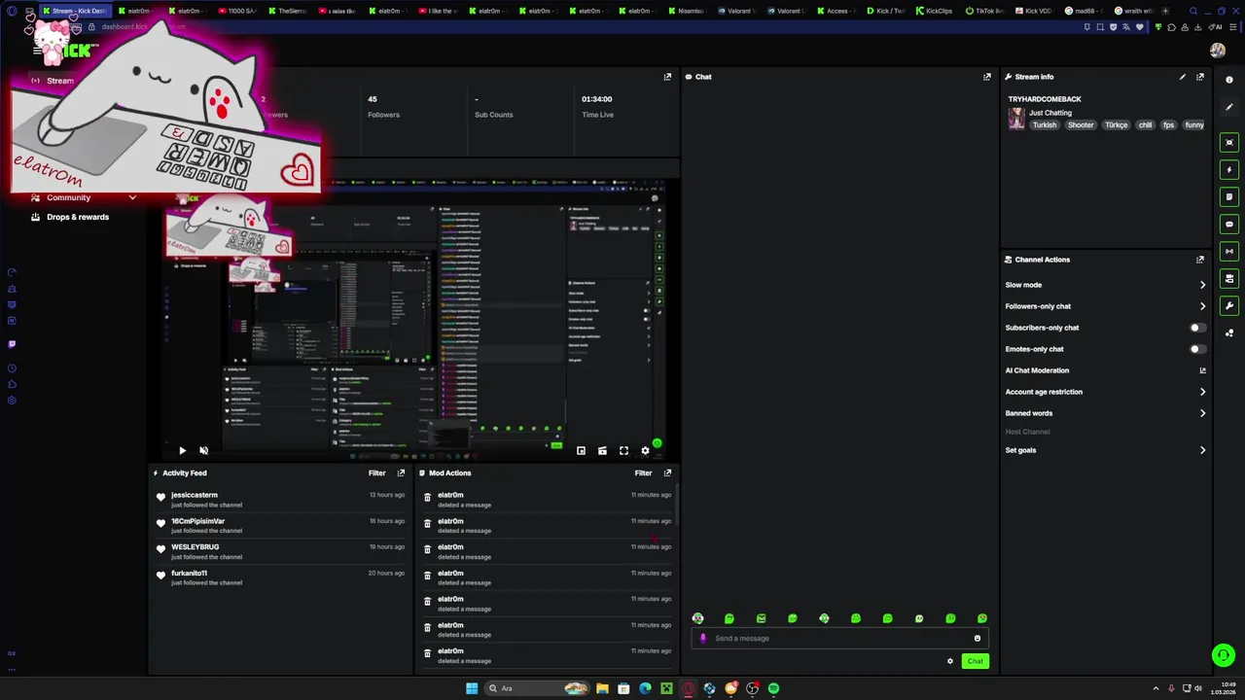Click the chill stream tag

click(x=1145, y=124)
